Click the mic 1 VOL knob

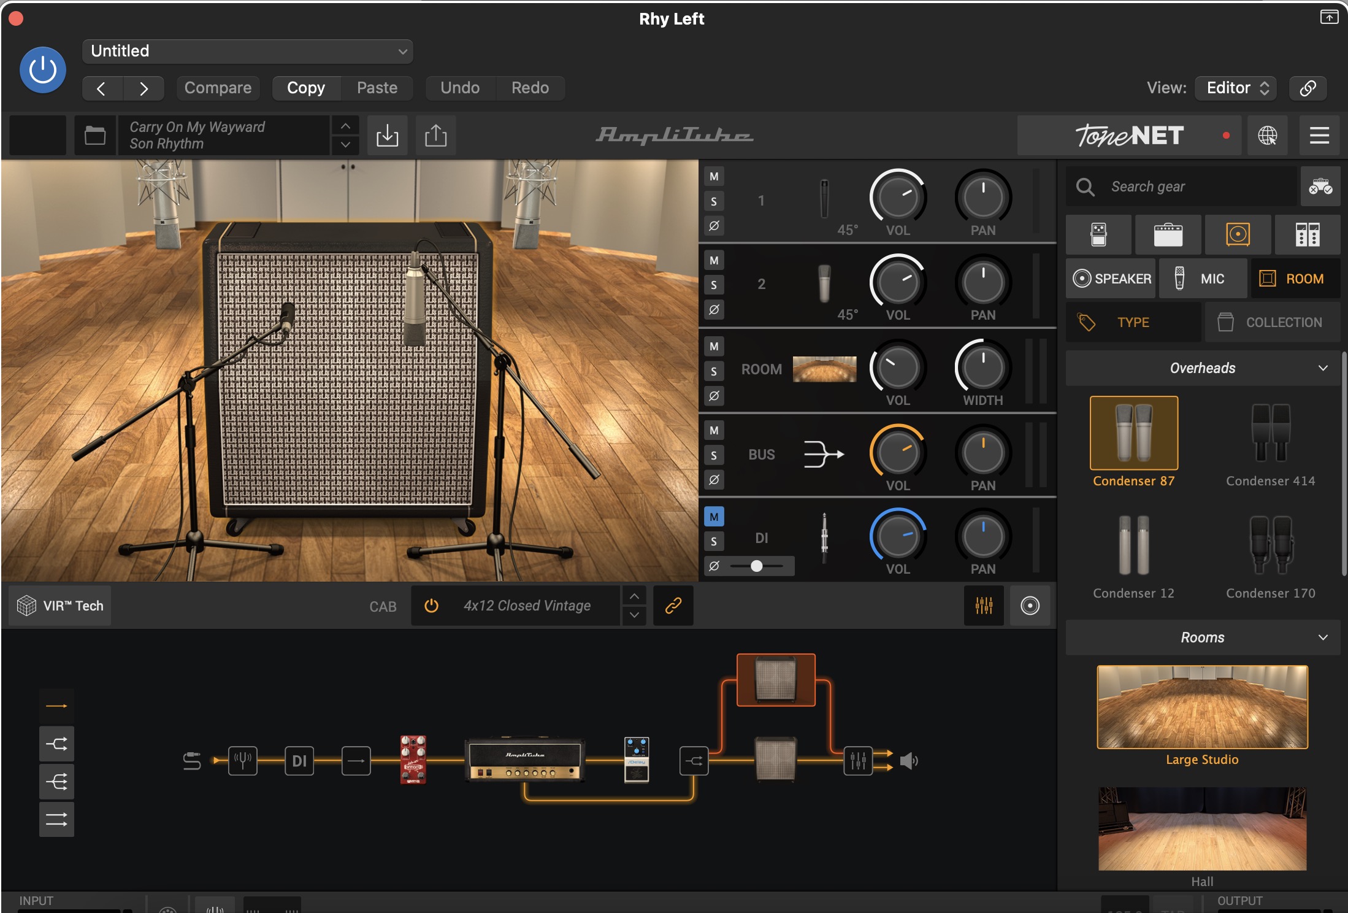tap(898, 197)
